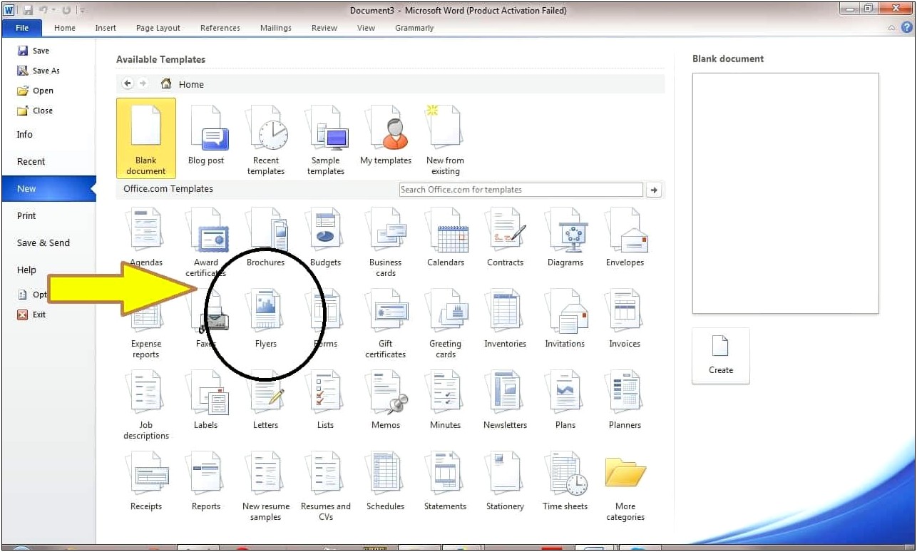Switch to the Page Layout tab
917x552 pixels.
(158, 28)
